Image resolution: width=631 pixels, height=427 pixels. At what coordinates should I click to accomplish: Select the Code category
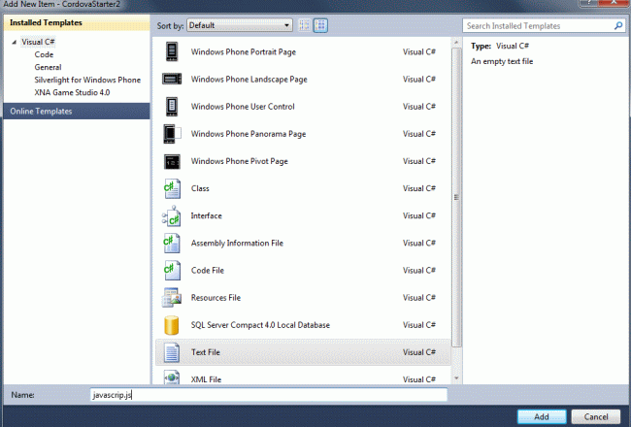click(x=44, y=54)
